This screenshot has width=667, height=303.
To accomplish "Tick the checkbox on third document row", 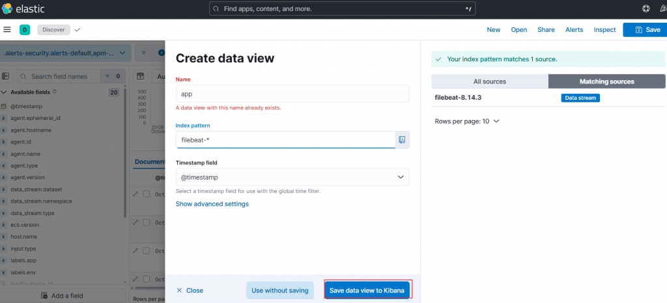I will (x=147, y=251).
